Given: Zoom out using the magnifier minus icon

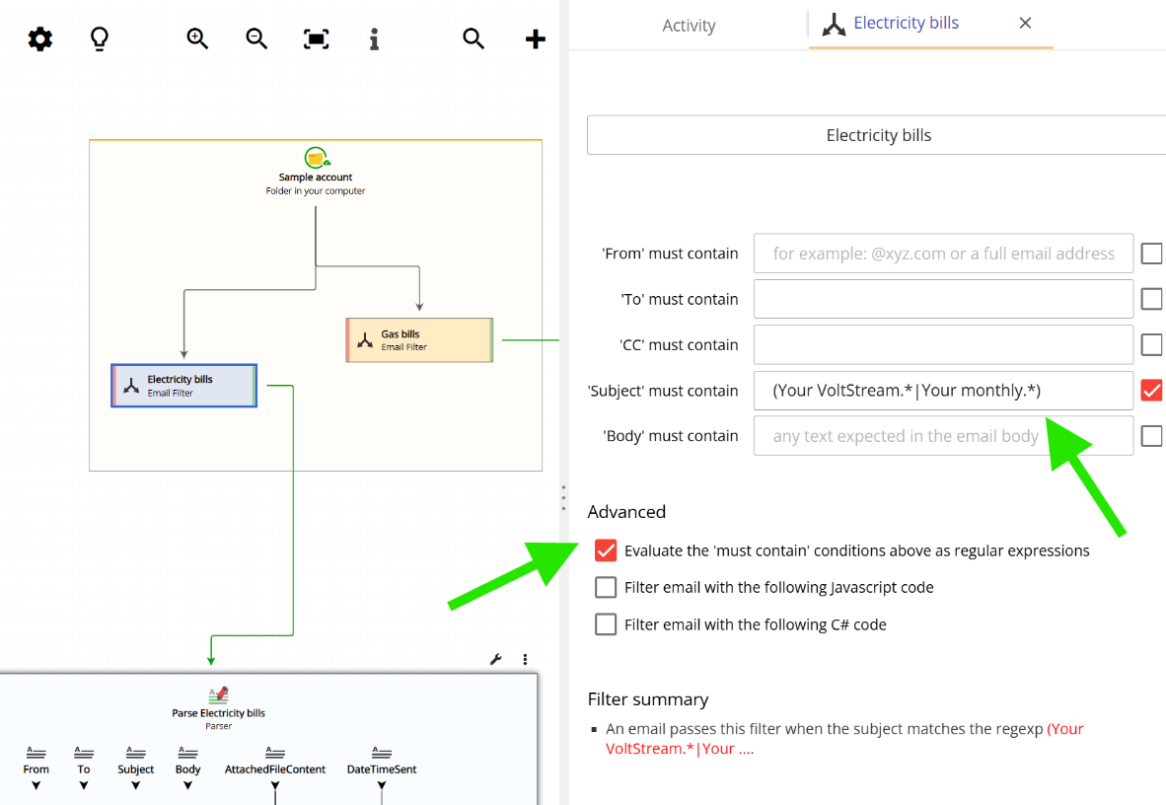Looking at the screenshot, I should point(255,38).
